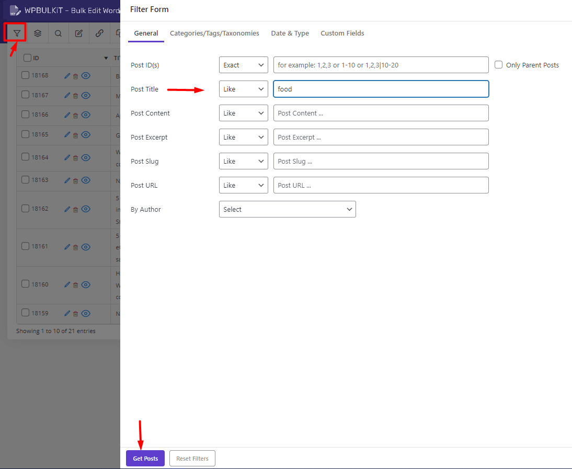Viewport: 572px width, 469px height.
Task: Open the Post ID(s) Exact dropdown
Action: point(243,64)
